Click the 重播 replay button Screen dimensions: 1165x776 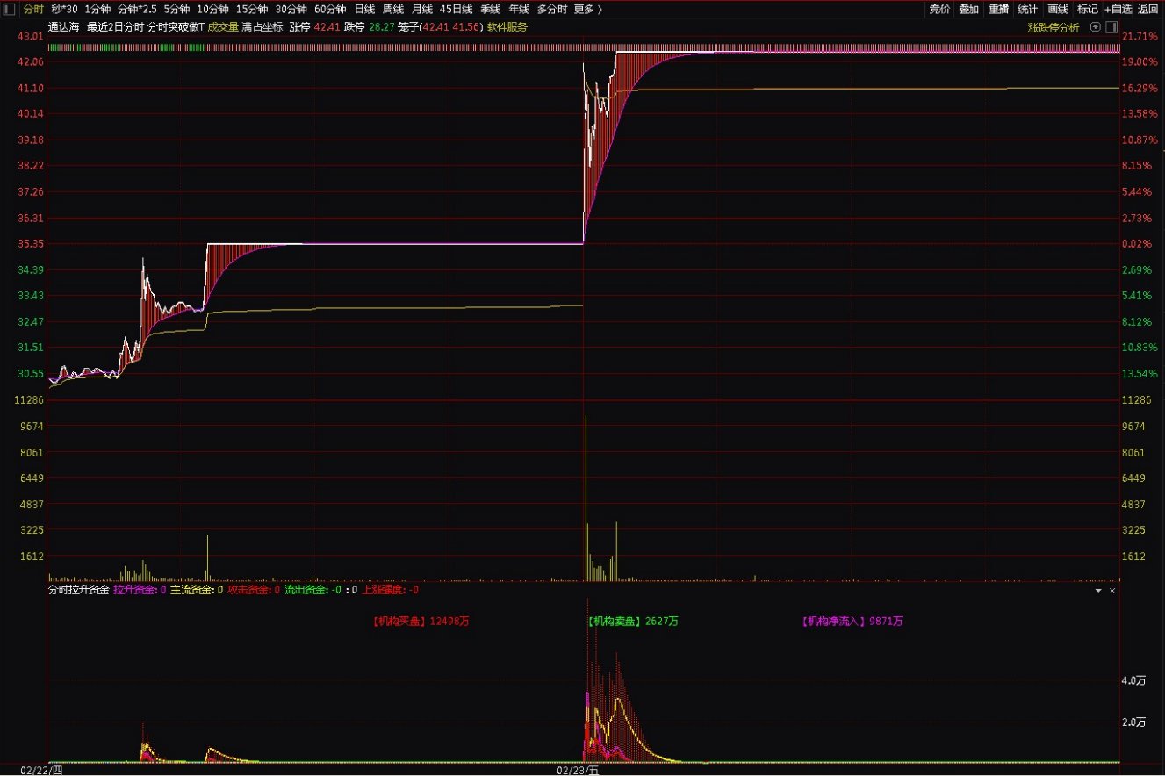998,9
